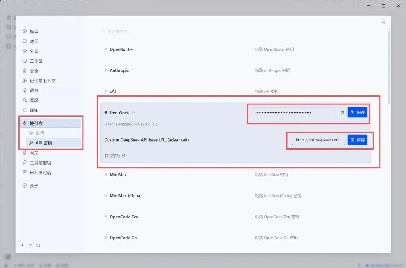Click the chat bubble icon beside 对话
Image resolution: width=406 pixels, height=268 pixels.
point(24,41)
